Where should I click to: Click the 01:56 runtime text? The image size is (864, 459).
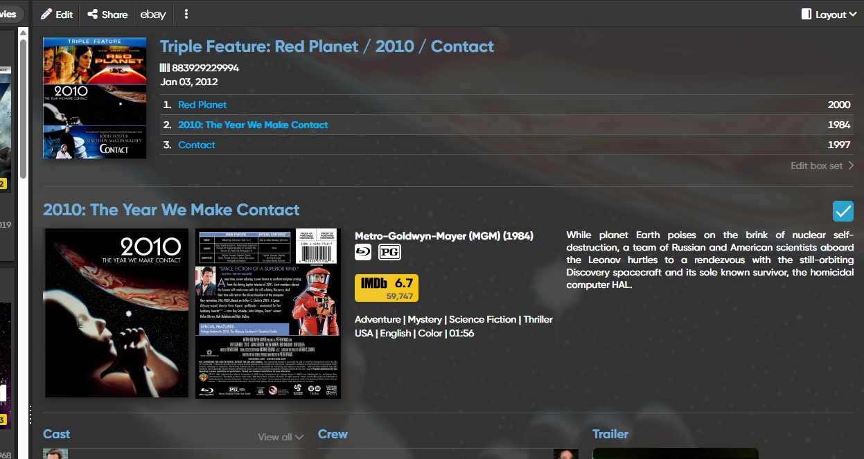(x=462, y=333)
